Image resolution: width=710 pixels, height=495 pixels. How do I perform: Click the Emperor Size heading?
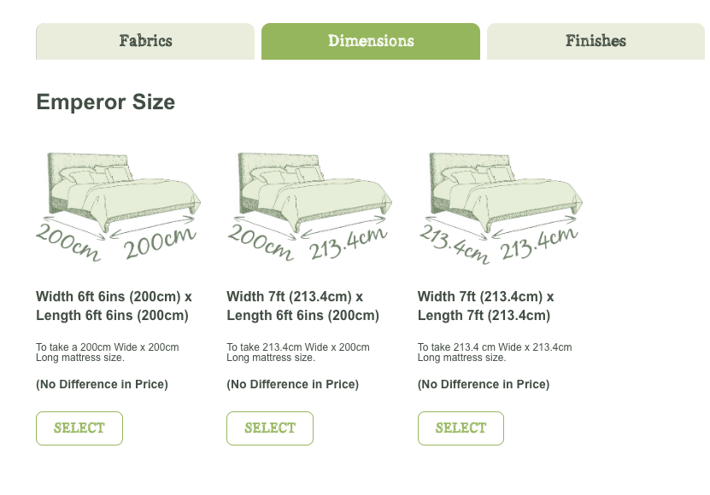point(105,102)
